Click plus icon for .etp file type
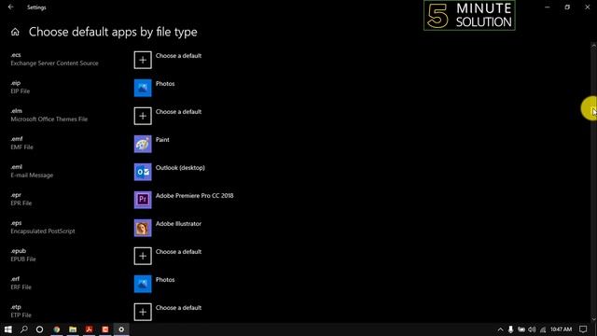The width and height of the screenshot is (597, 336). [143, 312]
